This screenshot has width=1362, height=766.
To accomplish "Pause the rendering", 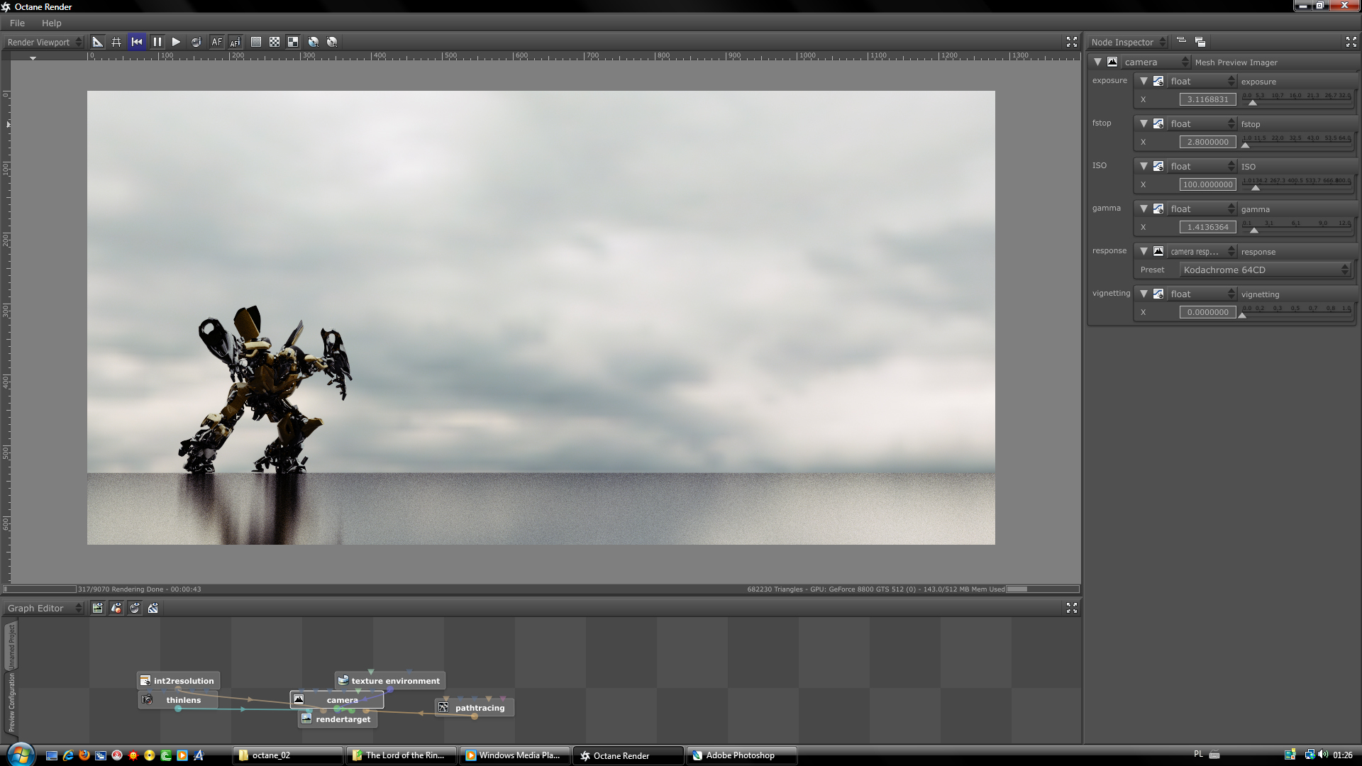I will click(157, 42).
